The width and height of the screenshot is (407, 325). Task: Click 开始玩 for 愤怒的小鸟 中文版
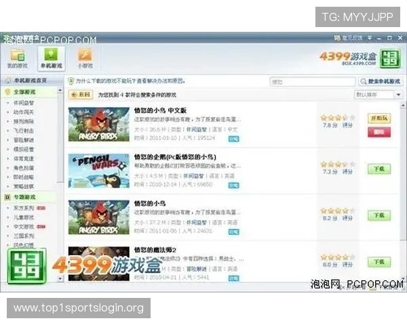pos(379,118)
